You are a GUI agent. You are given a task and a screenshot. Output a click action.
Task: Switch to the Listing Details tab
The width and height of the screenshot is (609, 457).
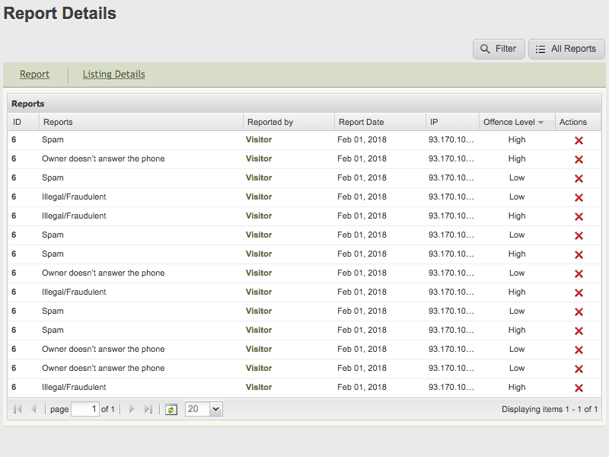tap(113, 74)
